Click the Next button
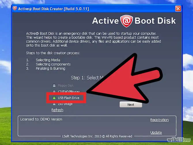Viewport: 193px width, 145px height. tap(131, 105)
